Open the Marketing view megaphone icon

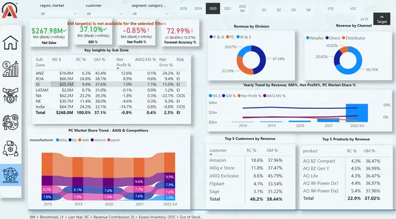pyautogui.click(x=10, y=122)
